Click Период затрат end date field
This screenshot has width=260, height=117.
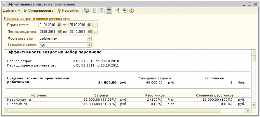78,25
